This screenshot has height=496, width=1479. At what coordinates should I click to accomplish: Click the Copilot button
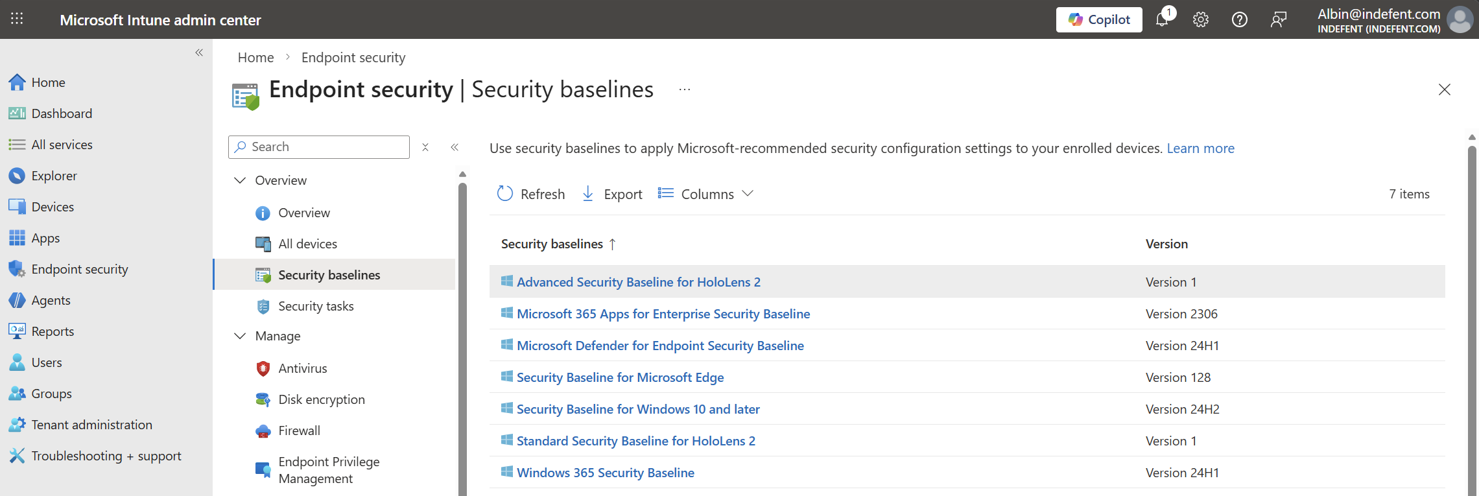pos(1099,19)
